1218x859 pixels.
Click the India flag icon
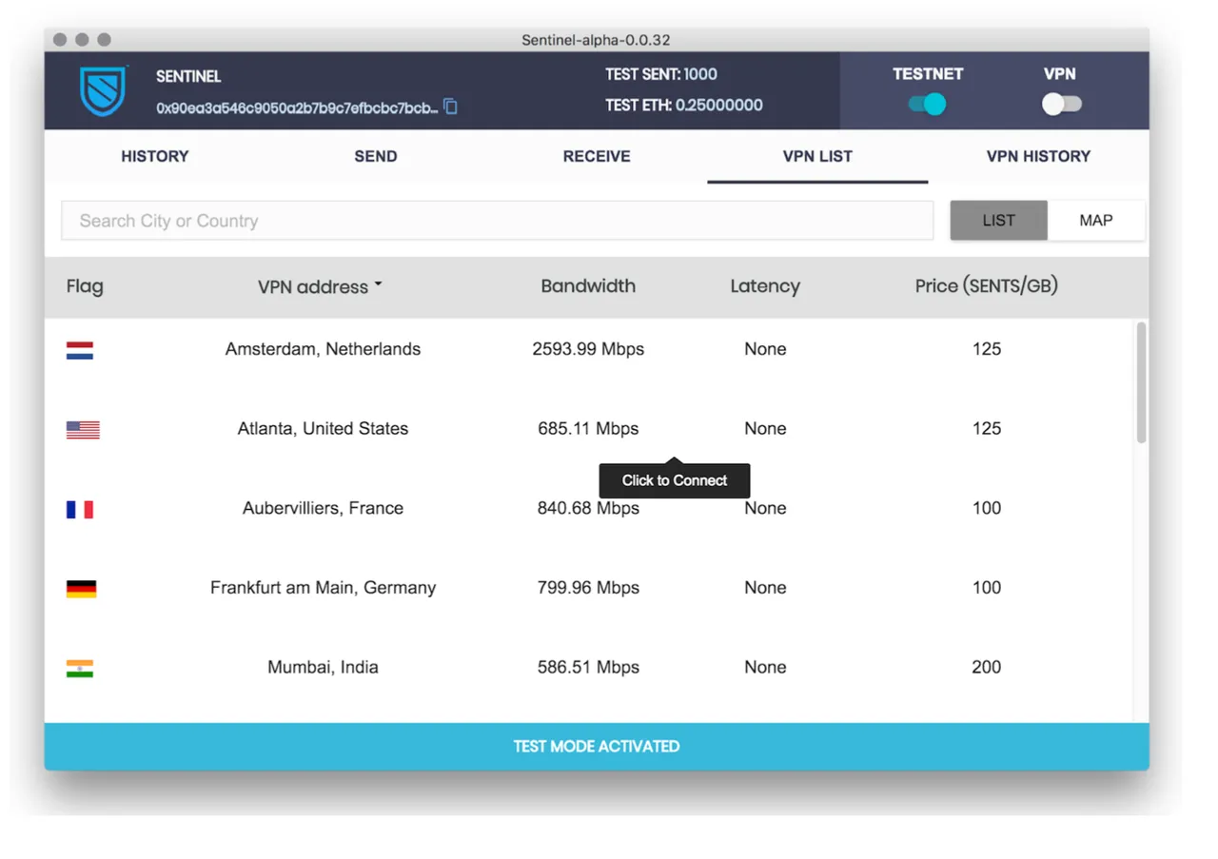coord(80,669)
